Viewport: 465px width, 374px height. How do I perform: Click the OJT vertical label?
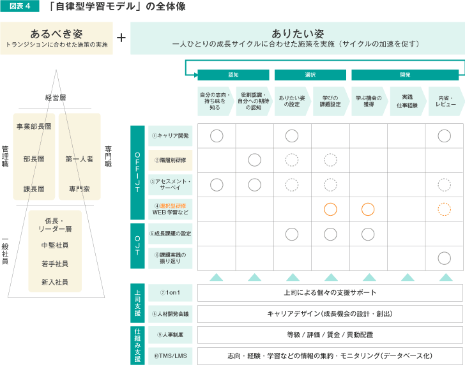137,246
